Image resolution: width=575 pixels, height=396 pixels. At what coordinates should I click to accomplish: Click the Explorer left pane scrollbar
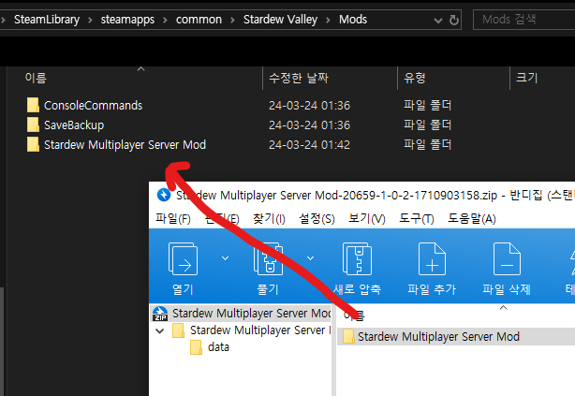tap(2, 341)
